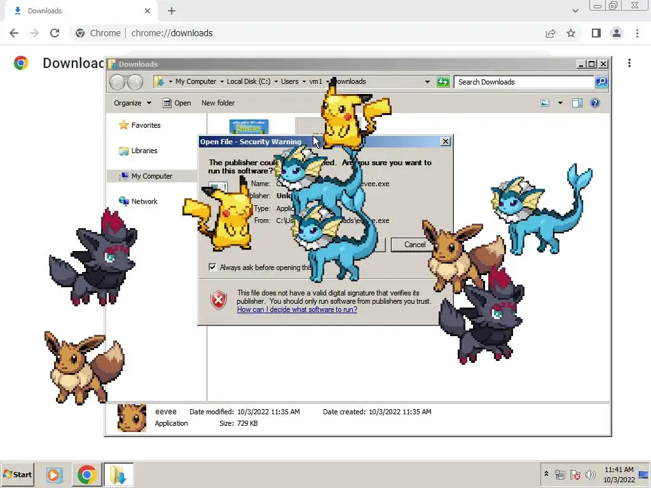Screen dimensions: 651x488
Task: Go back in Chrome history
Action: 14,33
